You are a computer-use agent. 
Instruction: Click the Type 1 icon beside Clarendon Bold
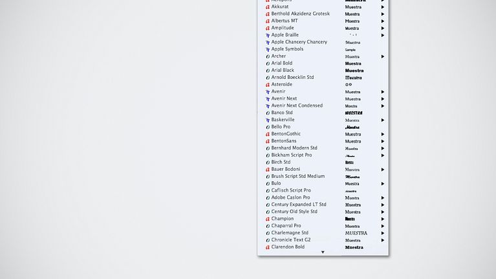268,247
